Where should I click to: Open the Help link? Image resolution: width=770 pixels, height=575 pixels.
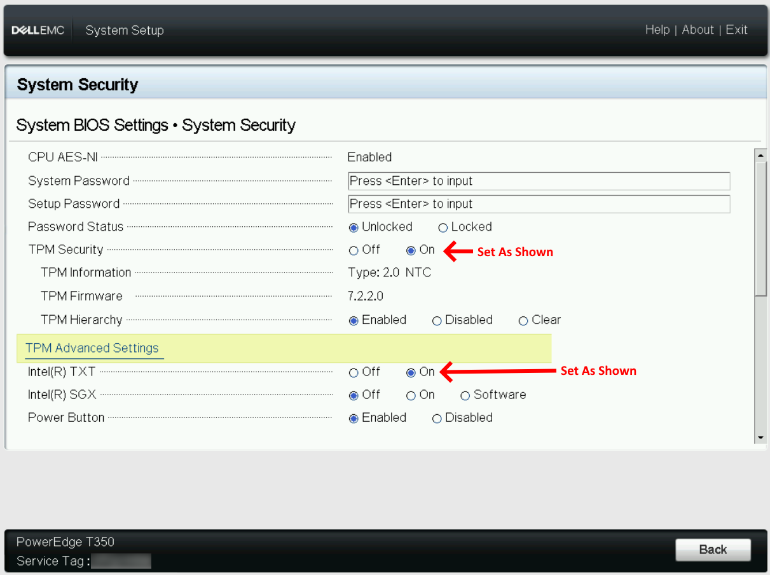click(657, 30)
